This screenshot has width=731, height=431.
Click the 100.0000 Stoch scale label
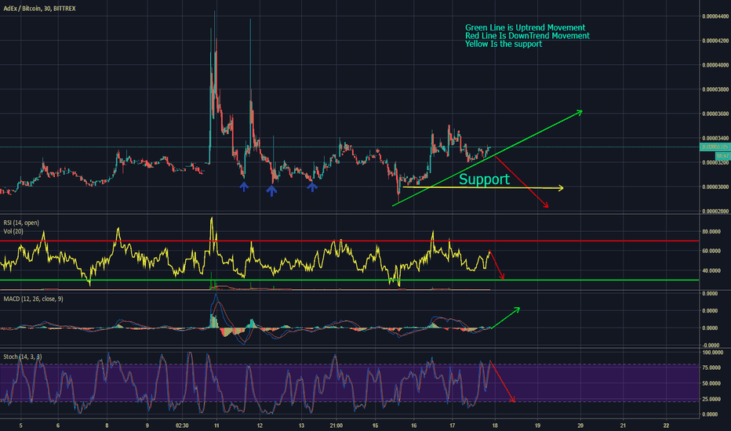[x=712, y=353]
